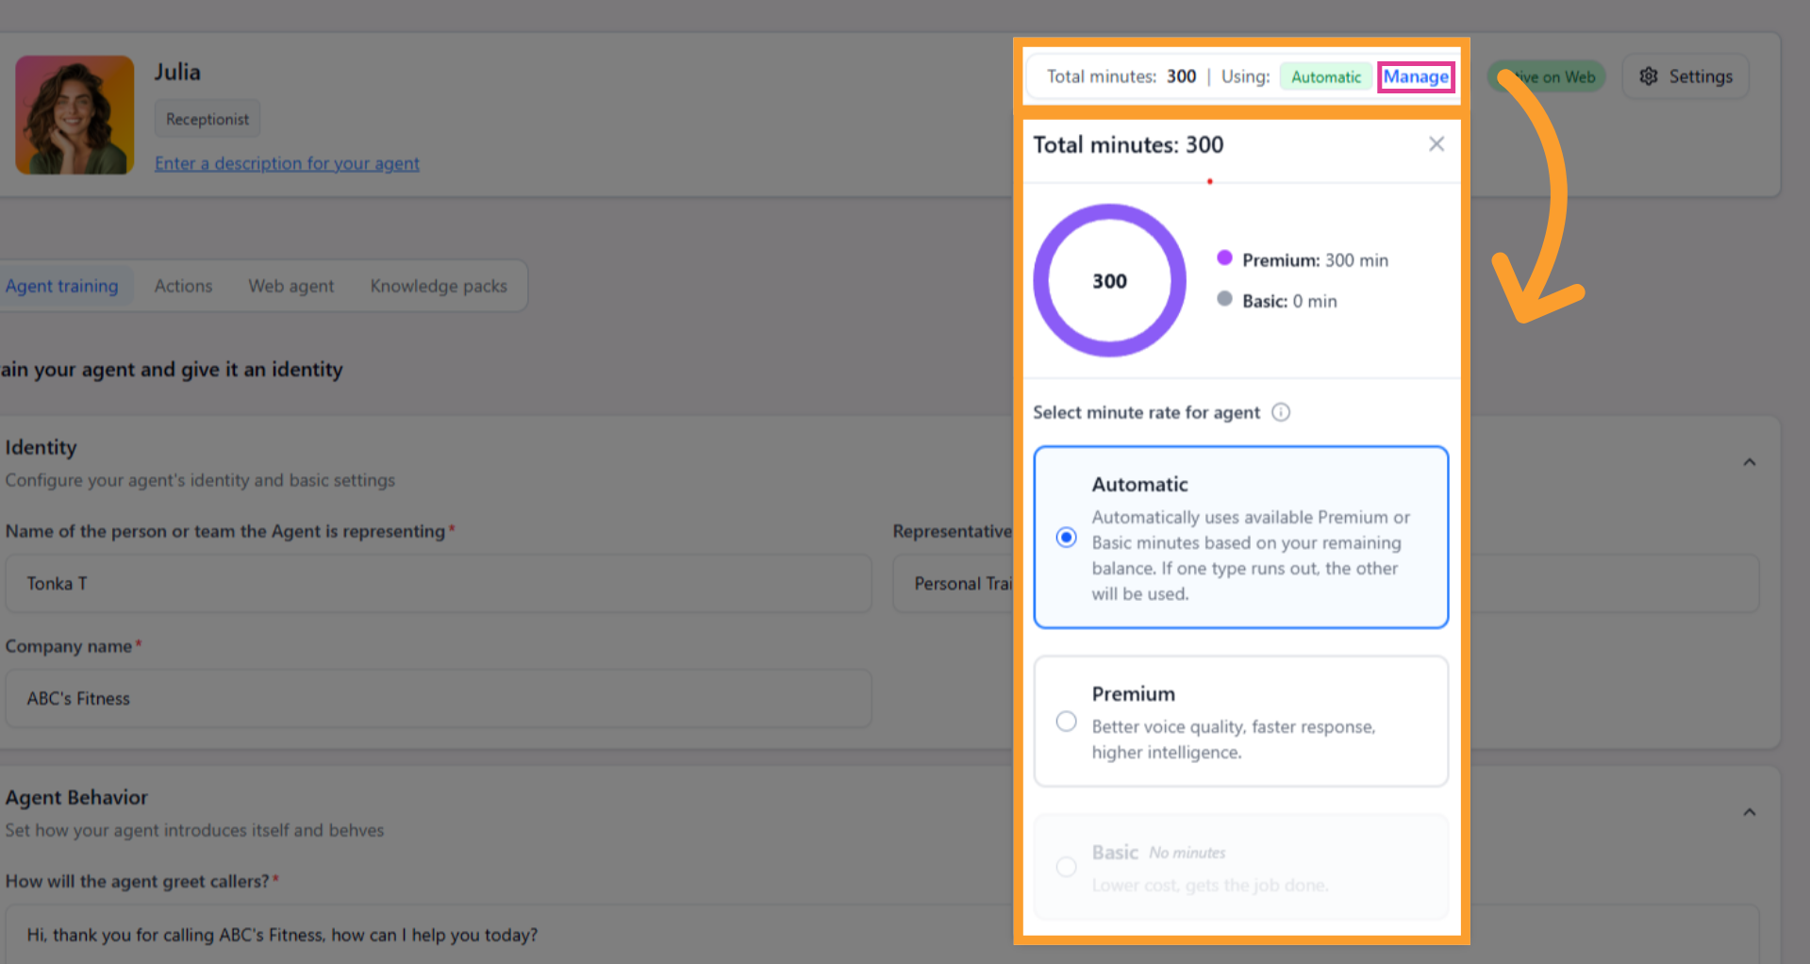Click Julia's avatar photo

point(75,115)
